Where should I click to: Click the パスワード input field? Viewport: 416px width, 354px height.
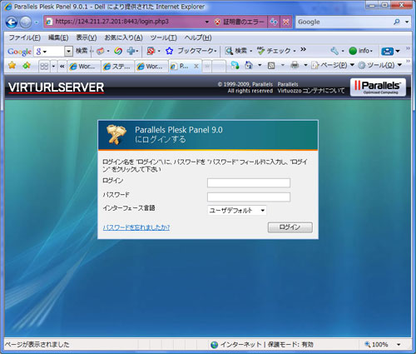tap(249, 197)
